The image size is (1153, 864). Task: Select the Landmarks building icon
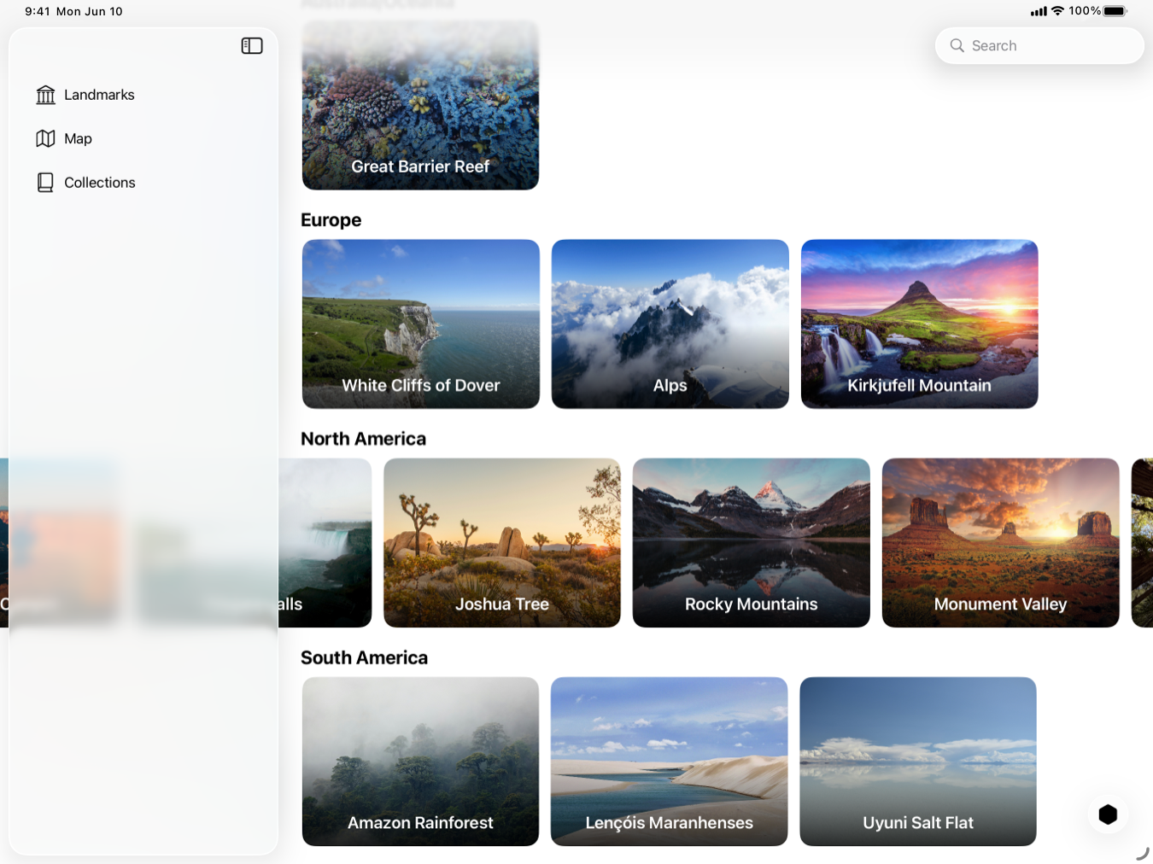pos(45,94)
